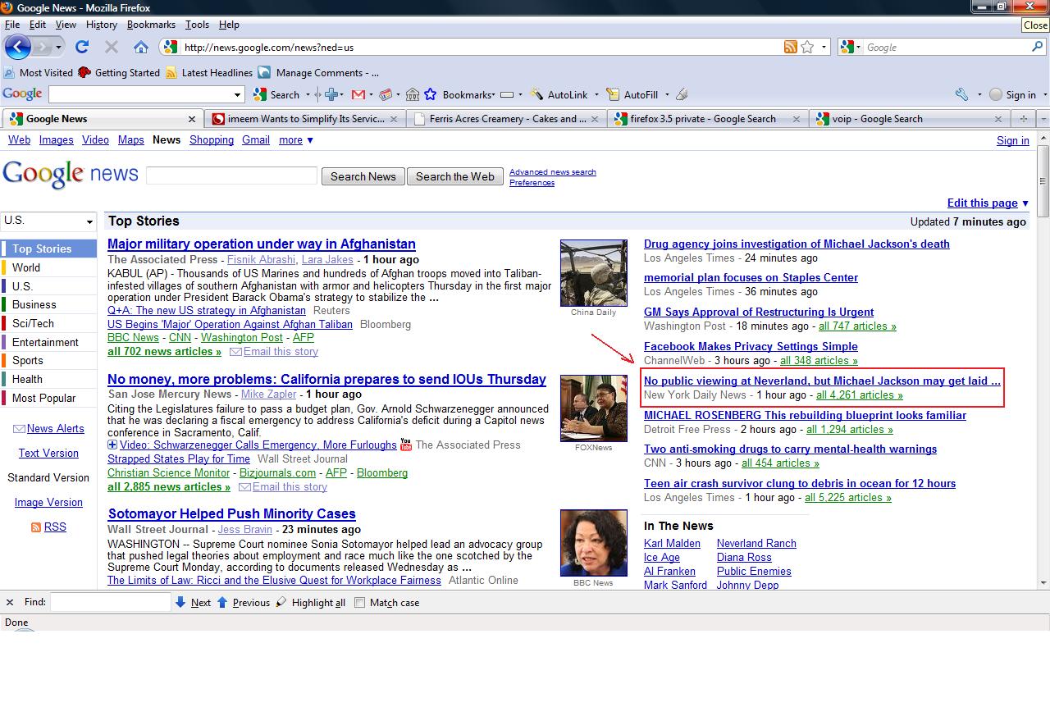1050x707 pixels.
Task: Open the Facebook Makes Privacy Settings Simple link
Action: pos(750,346)
